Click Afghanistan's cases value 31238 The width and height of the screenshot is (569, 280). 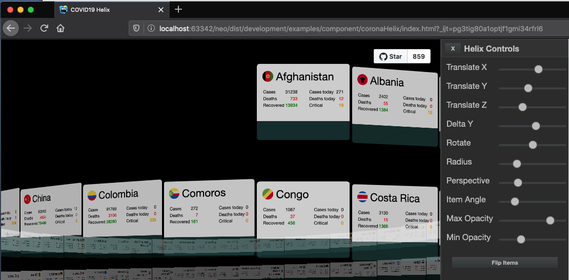[291, 92]
